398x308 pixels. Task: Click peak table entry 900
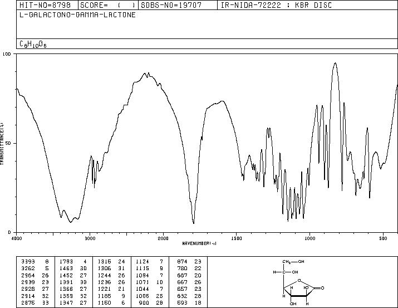pyautogui.click(x=144, y=303)
